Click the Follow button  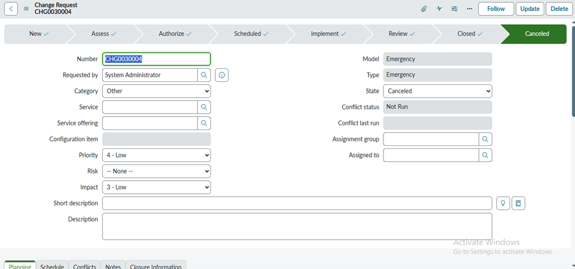click(x=495, y=9)
